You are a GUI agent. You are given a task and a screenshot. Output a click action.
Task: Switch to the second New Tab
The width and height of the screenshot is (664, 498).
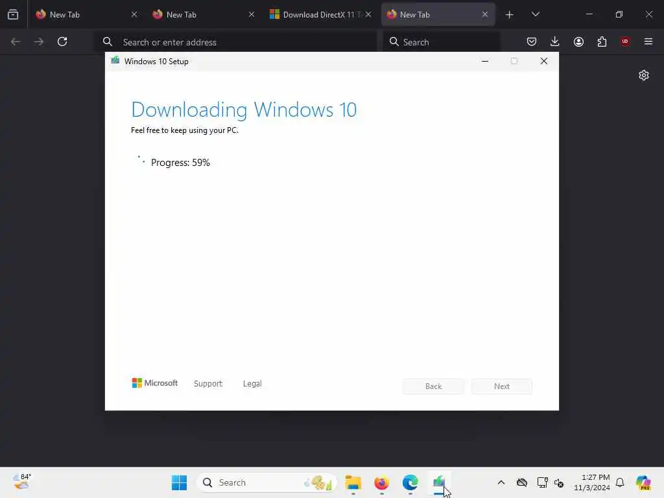[x=203, y=14]
